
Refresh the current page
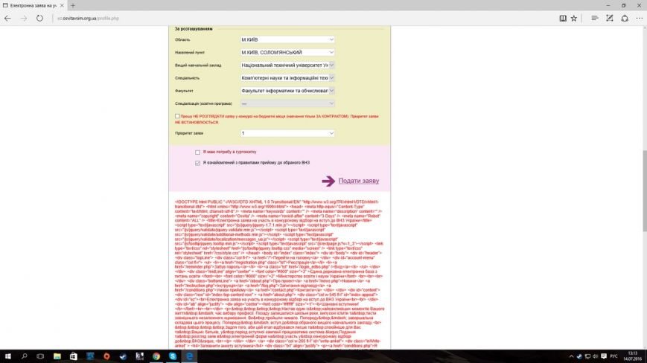pyautogui.click(x=39, y=18)
